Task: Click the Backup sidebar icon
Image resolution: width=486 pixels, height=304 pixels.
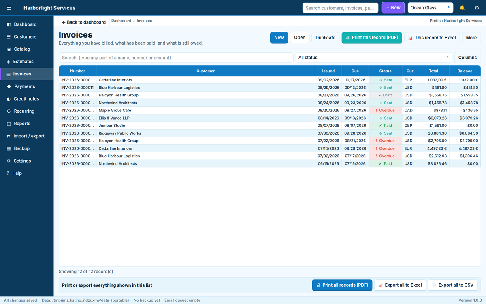Action: 9,148
